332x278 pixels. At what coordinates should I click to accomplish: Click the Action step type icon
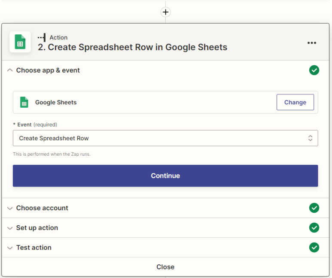(42, 37)
